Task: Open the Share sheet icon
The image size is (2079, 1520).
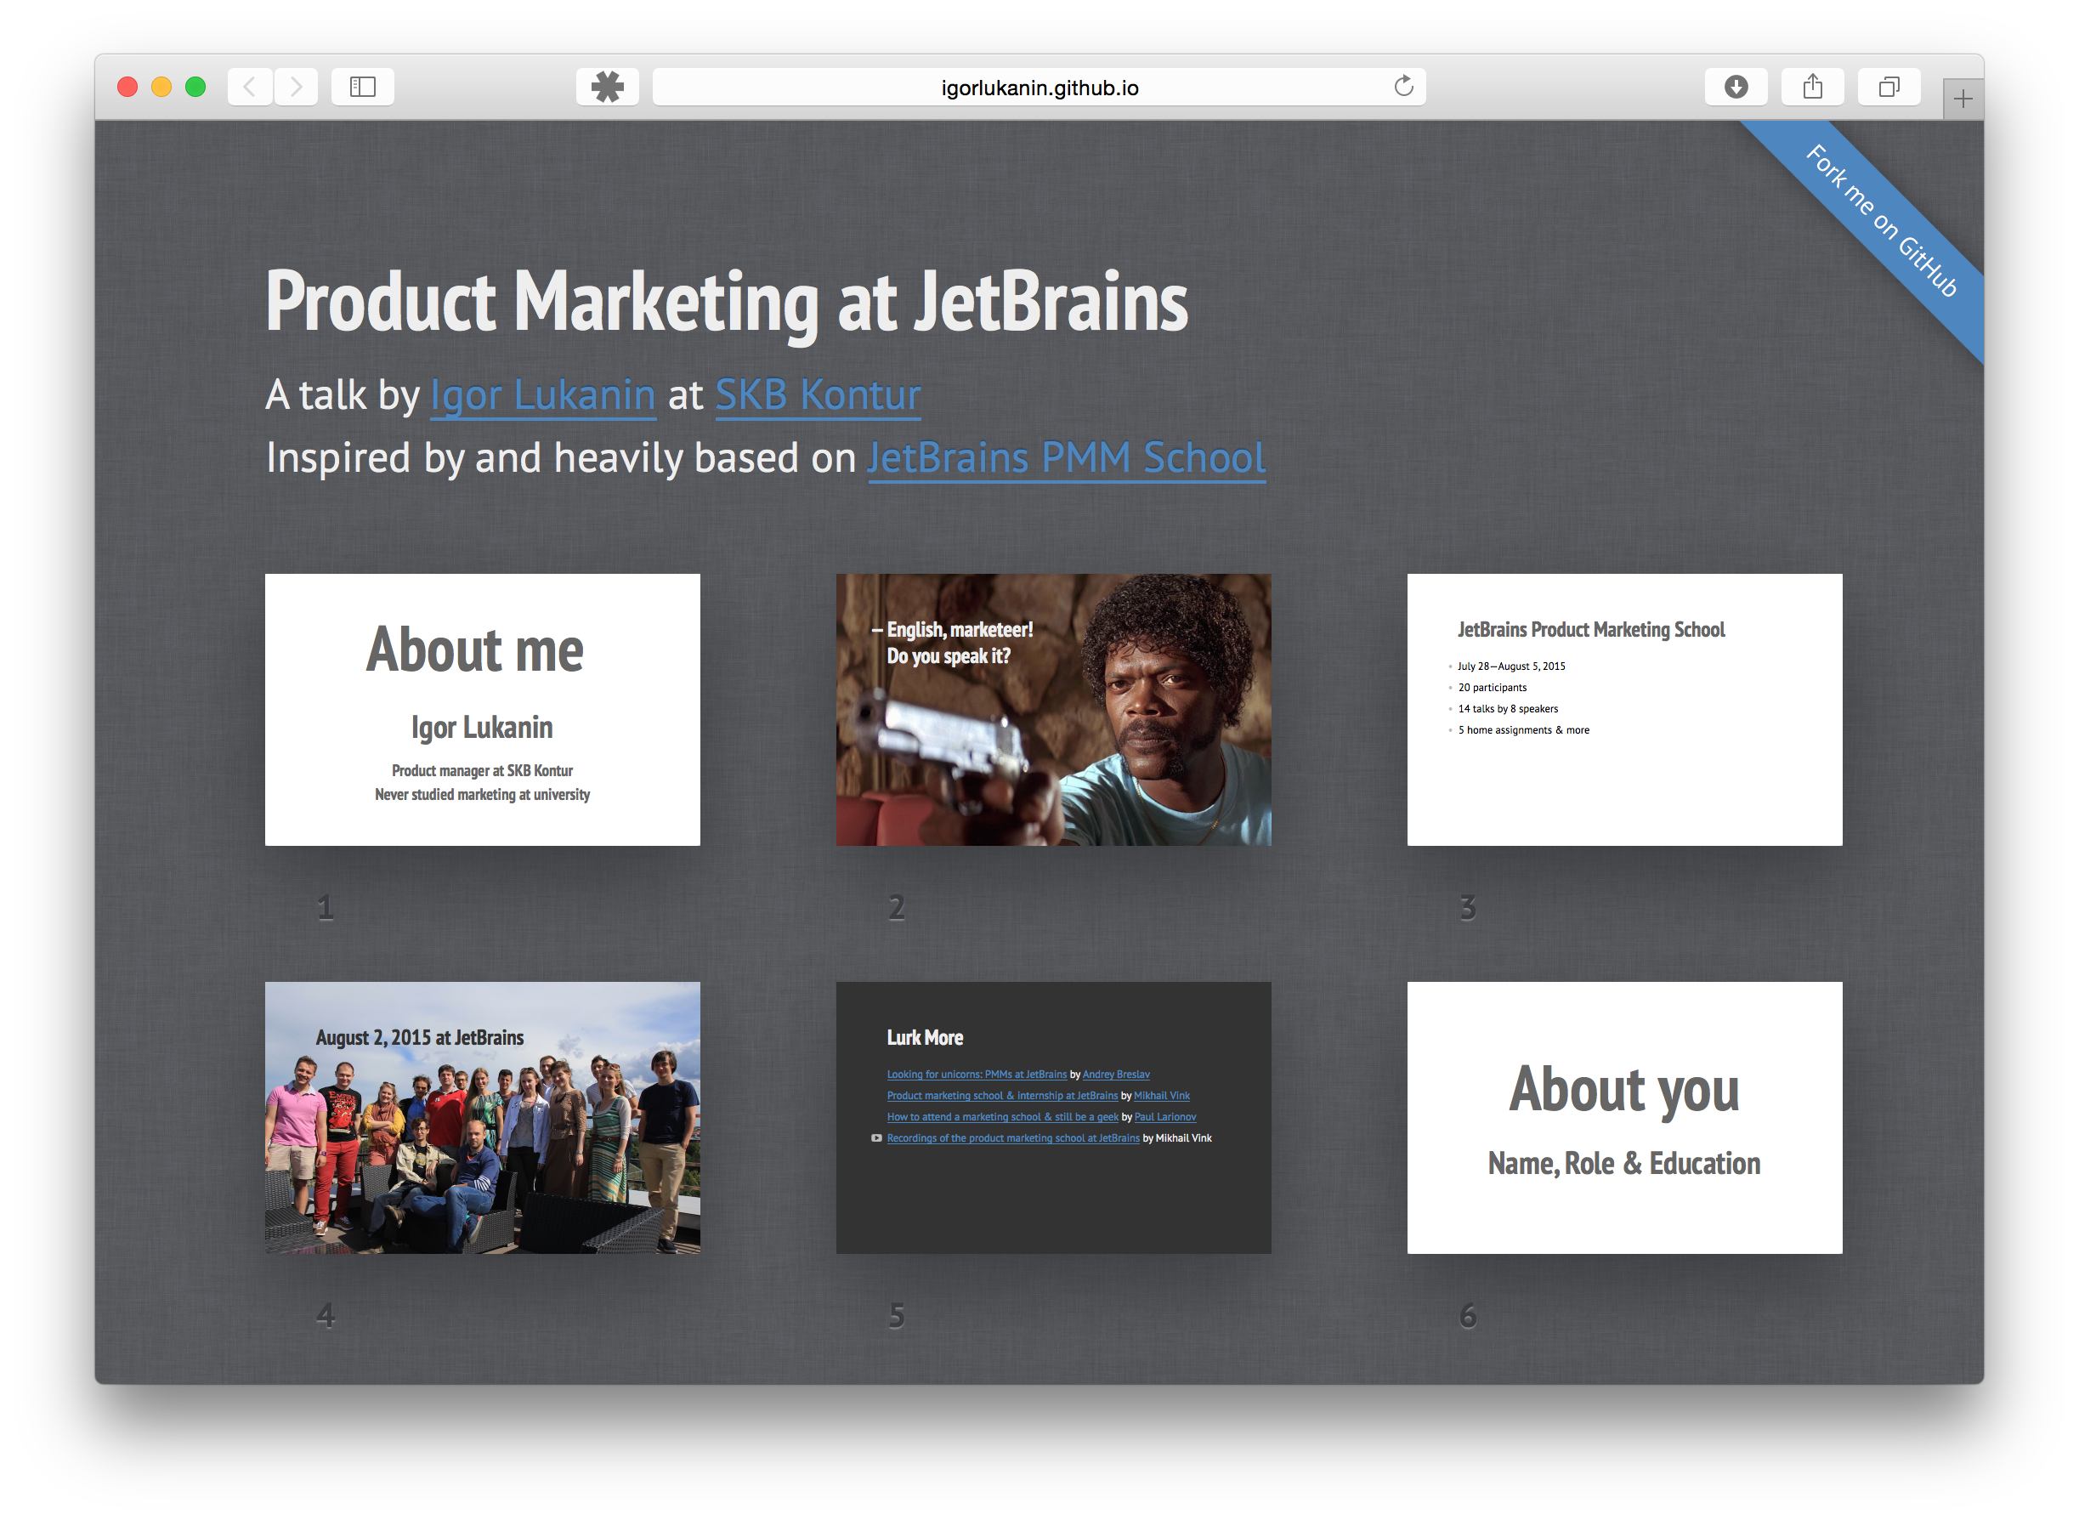Action: pyautogui.click(x=1812, y=88)
